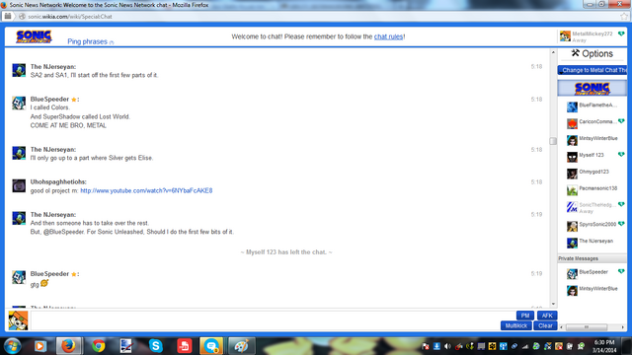Click the Ohmygod123 avatar in user list
The image size is (632, 355).
pyautogui.click(x=572, y=174)
